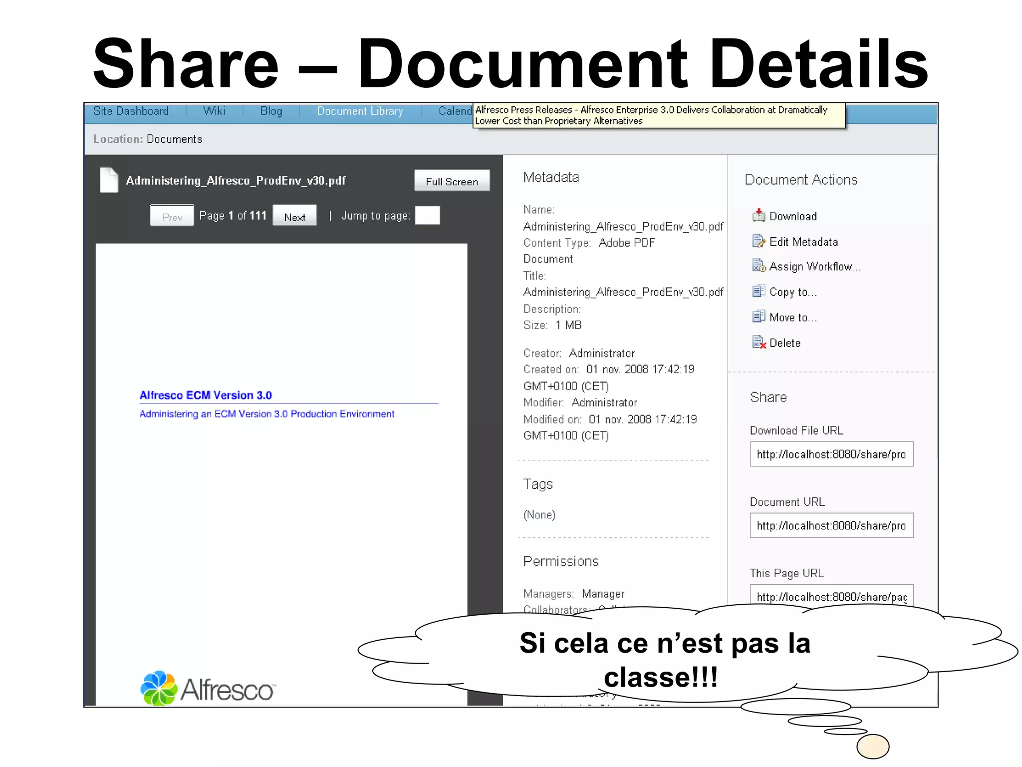The image size is (1022, 767).
Task: Click the Modifier Administrator value
Action: coord(604,402)
